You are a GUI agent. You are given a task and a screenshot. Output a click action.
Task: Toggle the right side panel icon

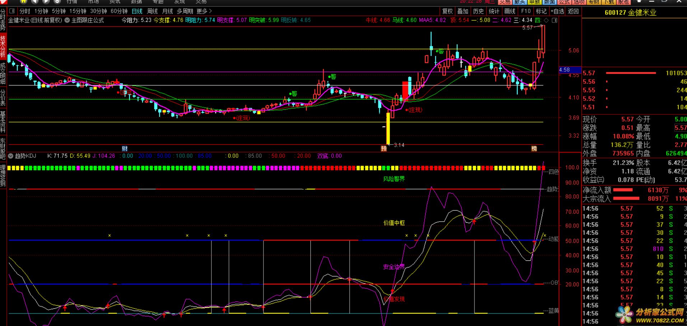(555, 20)
